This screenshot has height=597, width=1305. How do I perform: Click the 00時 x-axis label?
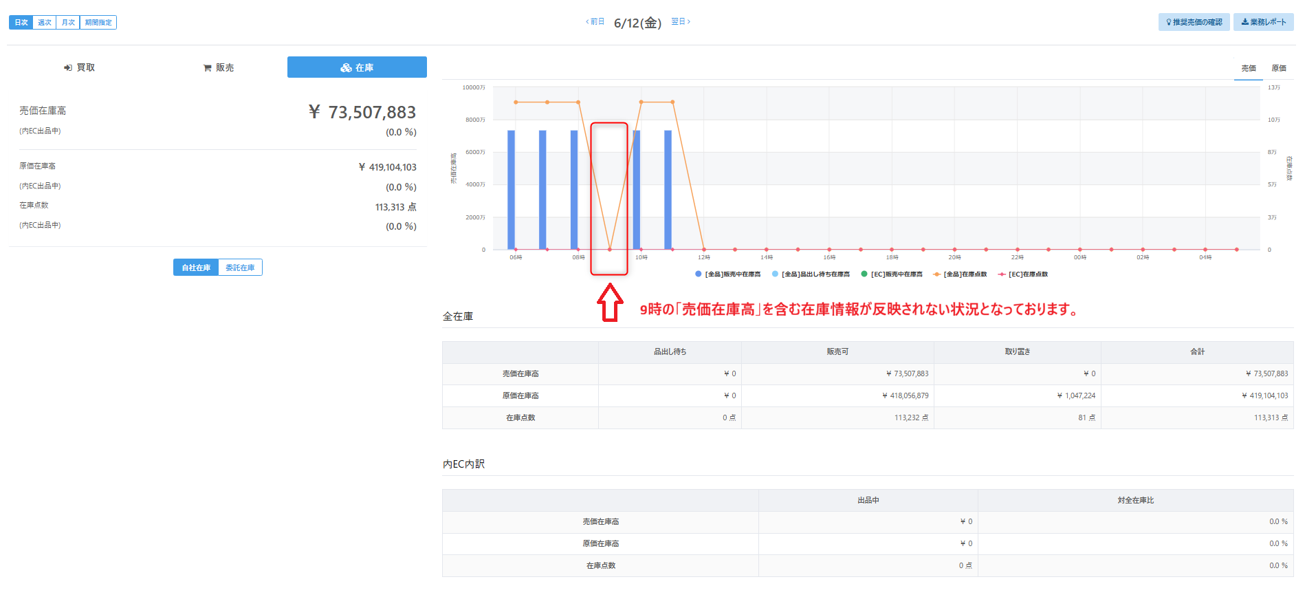click(x=1080, y=257)
